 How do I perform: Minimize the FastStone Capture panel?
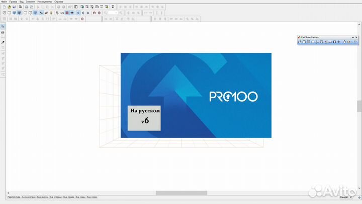353,37
